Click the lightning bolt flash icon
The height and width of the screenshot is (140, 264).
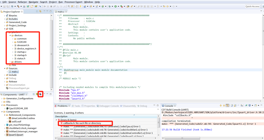[x=80, y=6]
